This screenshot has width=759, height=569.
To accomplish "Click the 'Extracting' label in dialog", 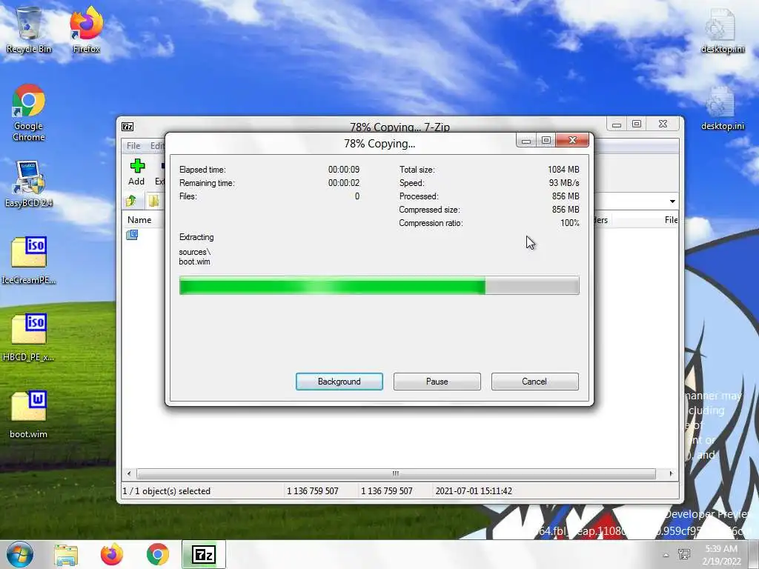I will point(196,237).
